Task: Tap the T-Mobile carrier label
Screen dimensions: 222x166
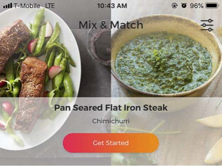Action: [x=27, y=6]
